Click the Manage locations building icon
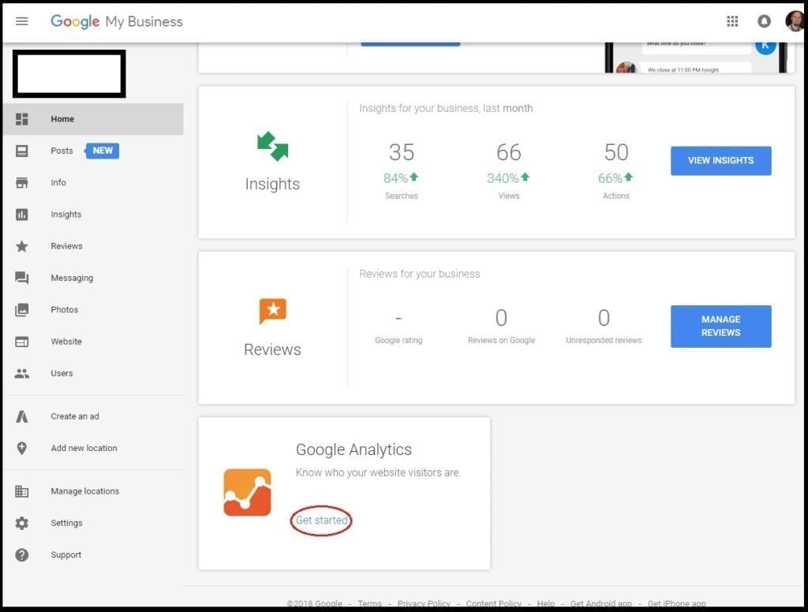The height and width of the screenshot is (612, 808). 21,491
